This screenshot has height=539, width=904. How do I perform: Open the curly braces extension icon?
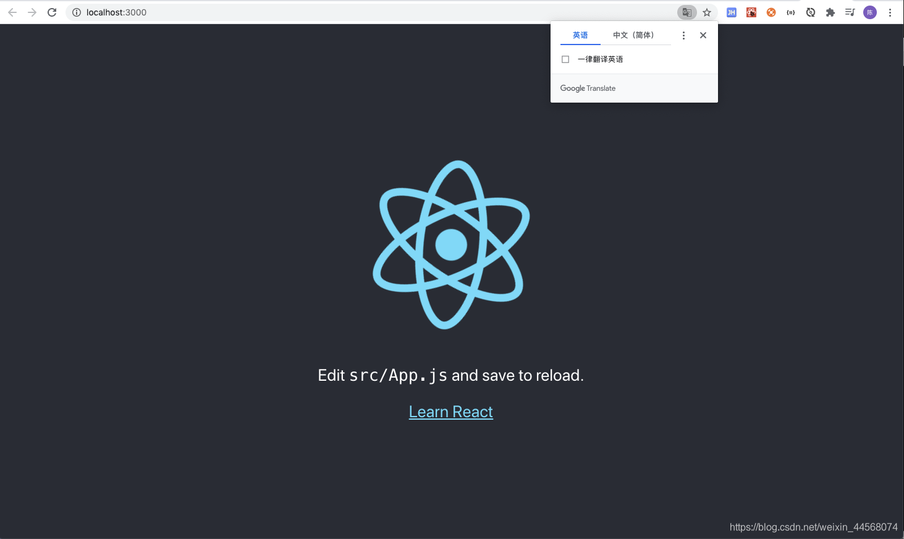pyautogui.click(x=791, y=12)
